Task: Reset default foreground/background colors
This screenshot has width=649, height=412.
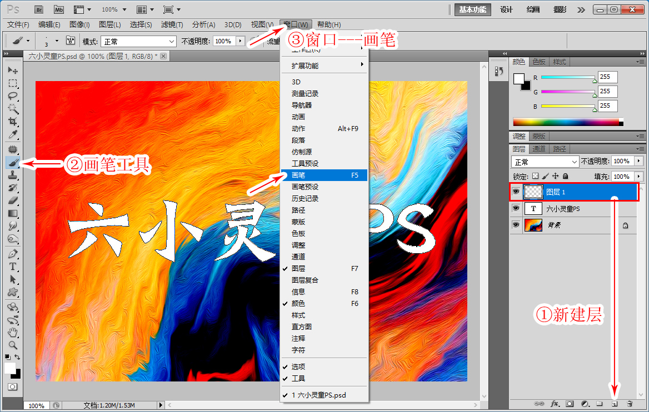Action: tap(8, 357)
